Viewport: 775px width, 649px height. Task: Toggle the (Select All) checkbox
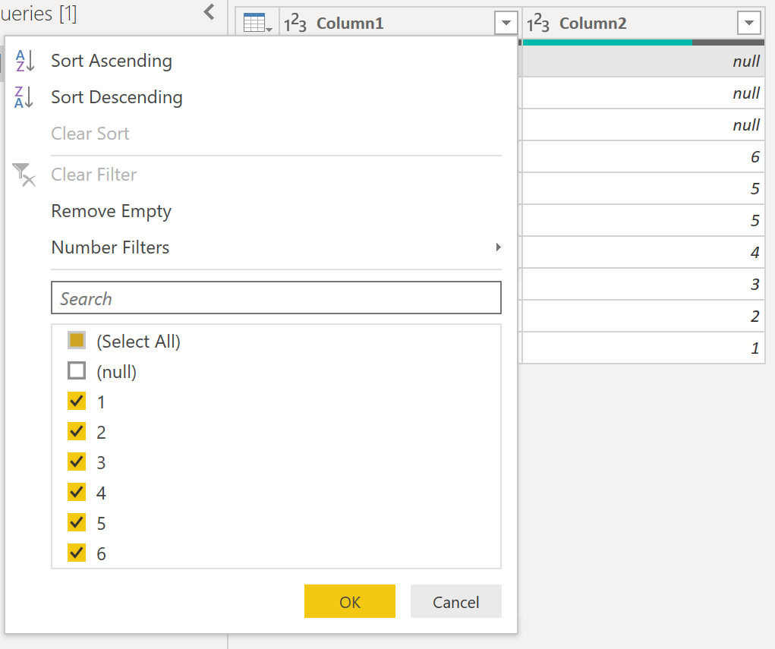[x=77, y=341]
